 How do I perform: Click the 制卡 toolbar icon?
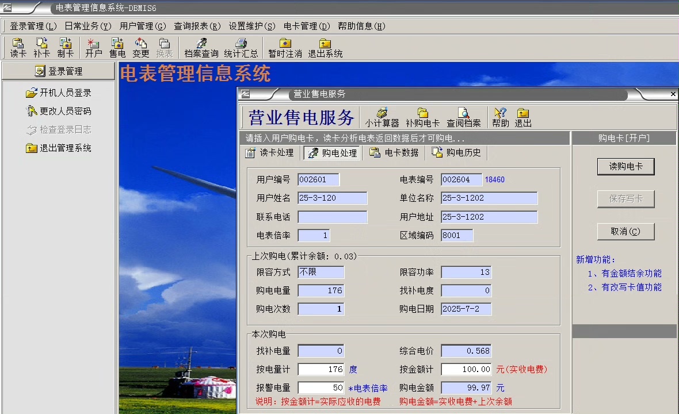[66, 48]
